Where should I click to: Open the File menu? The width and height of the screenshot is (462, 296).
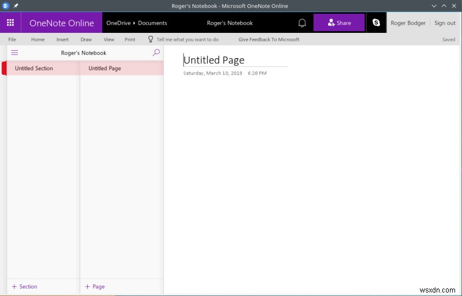12,39
